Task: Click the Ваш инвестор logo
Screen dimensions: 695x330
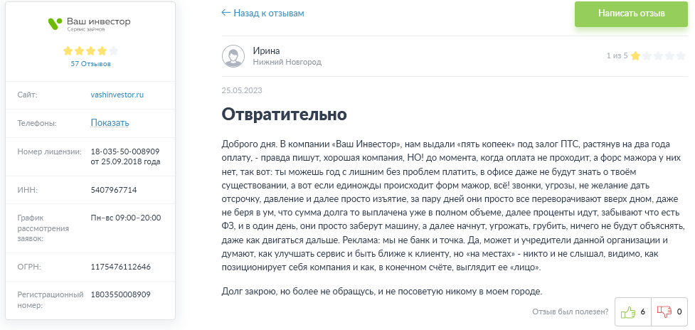Action: click(90, 24)
